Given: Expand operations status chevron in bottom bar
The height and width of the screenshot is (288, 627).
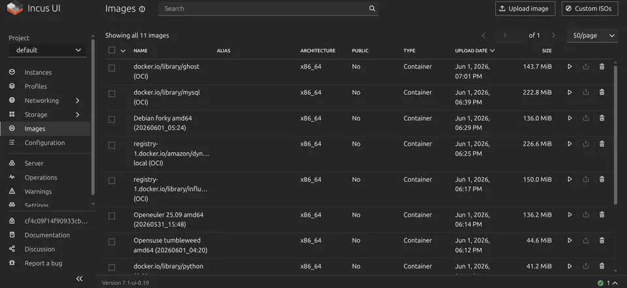Looking at the screenshot, I should (615, 283).
